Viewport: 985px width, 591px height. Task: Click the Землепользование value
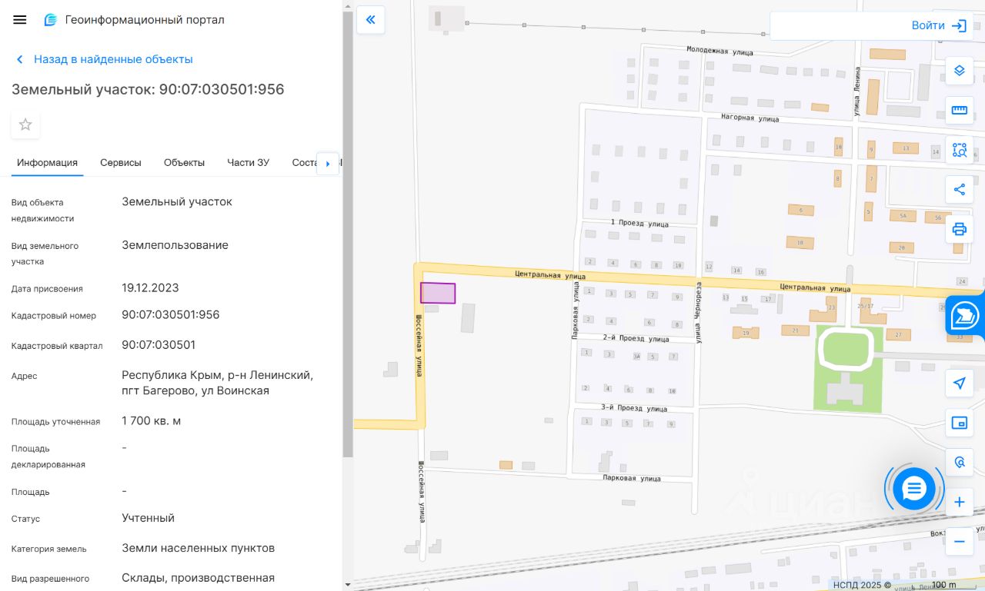(x=175, y=245)
